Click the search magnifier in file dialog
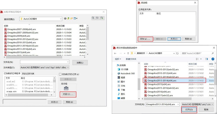Screen dimensions: 217x114 pos(213,53)
